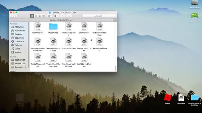Eject the Spooder volume
This screenshot has height=113, width=202.
26,67
